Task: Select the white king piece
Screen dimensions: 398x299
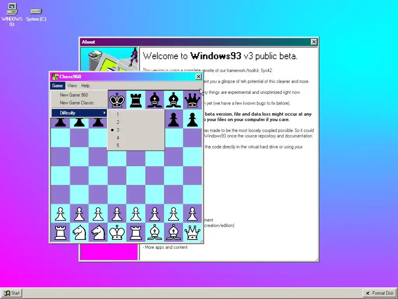Action: tap(117, 232)
